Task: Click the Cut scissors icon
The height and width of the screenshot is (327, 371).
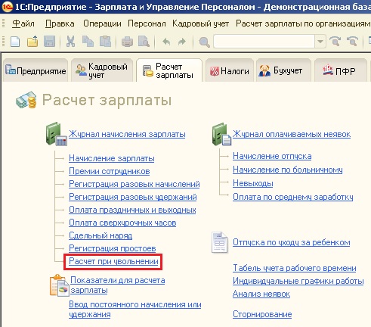Action: (x=70, y=42)
